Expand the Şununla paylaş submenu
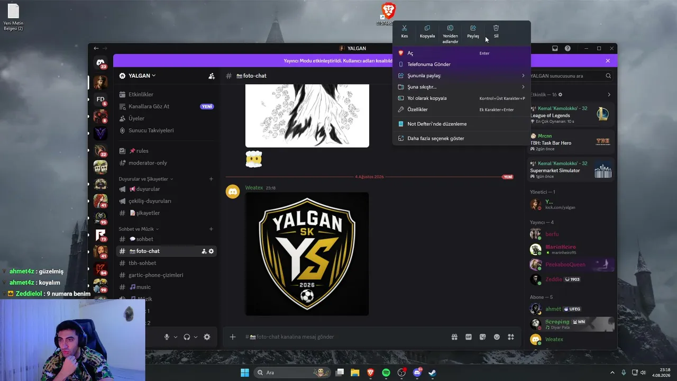This screenshot has width=677, height=381. (x=461, y=76)
